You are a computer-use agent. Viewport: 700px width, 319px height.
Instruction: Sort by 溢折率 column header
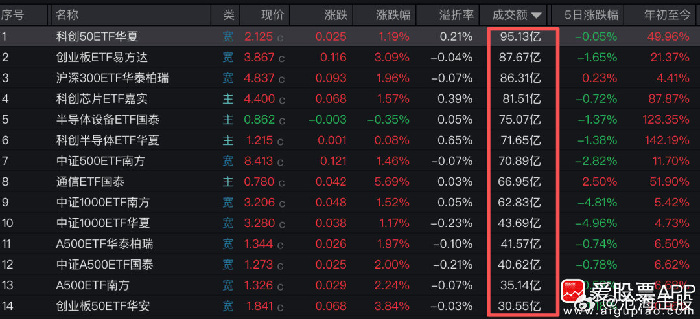[x=456, y=15]
